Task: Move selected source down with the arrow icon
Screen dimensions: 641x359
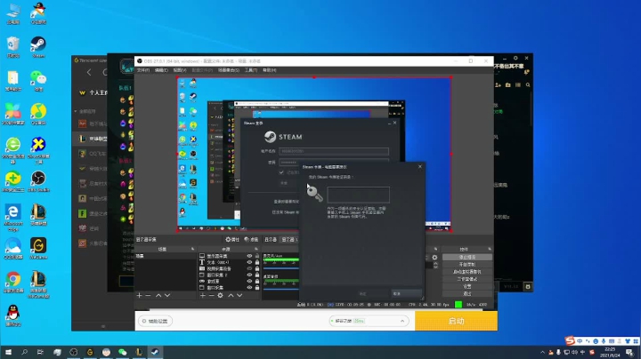Action: (x=239, y=295)
